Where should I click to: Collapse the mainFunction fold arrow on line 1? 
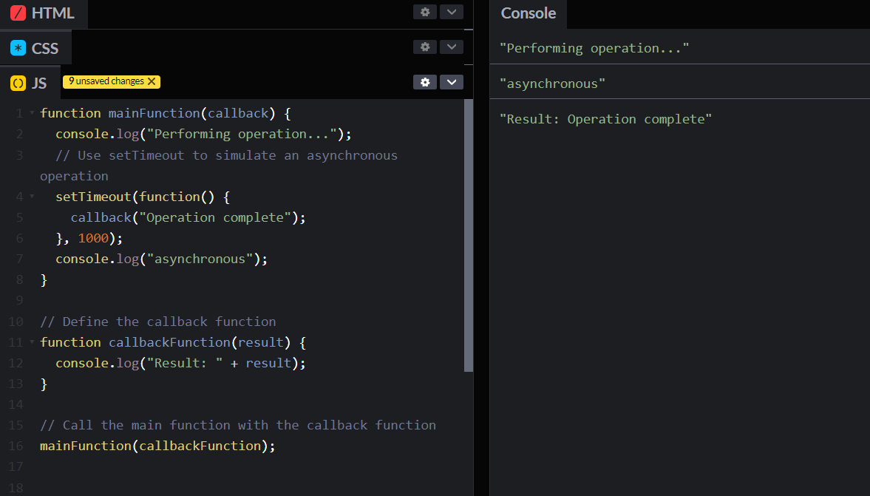point(32,113)
